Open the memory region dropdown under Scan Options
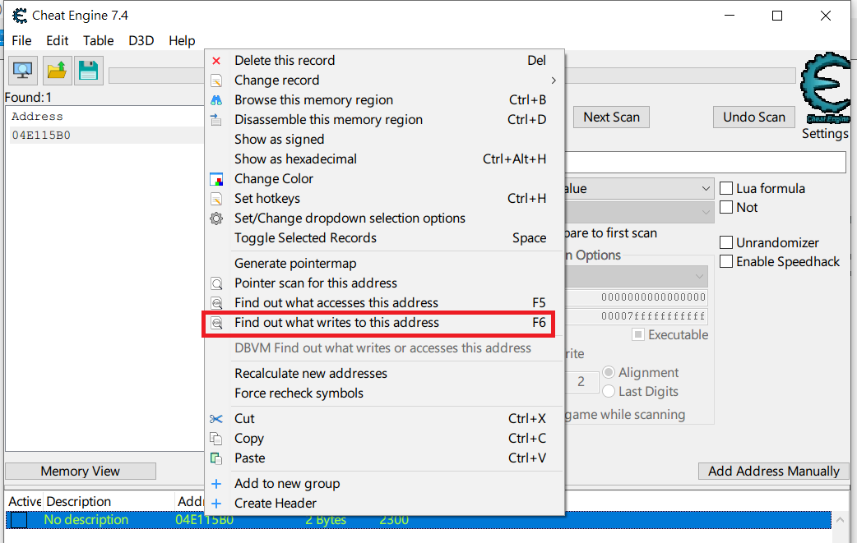Image resolution: width=857 pixels, height=543 pixels. [x=637, y=277]
